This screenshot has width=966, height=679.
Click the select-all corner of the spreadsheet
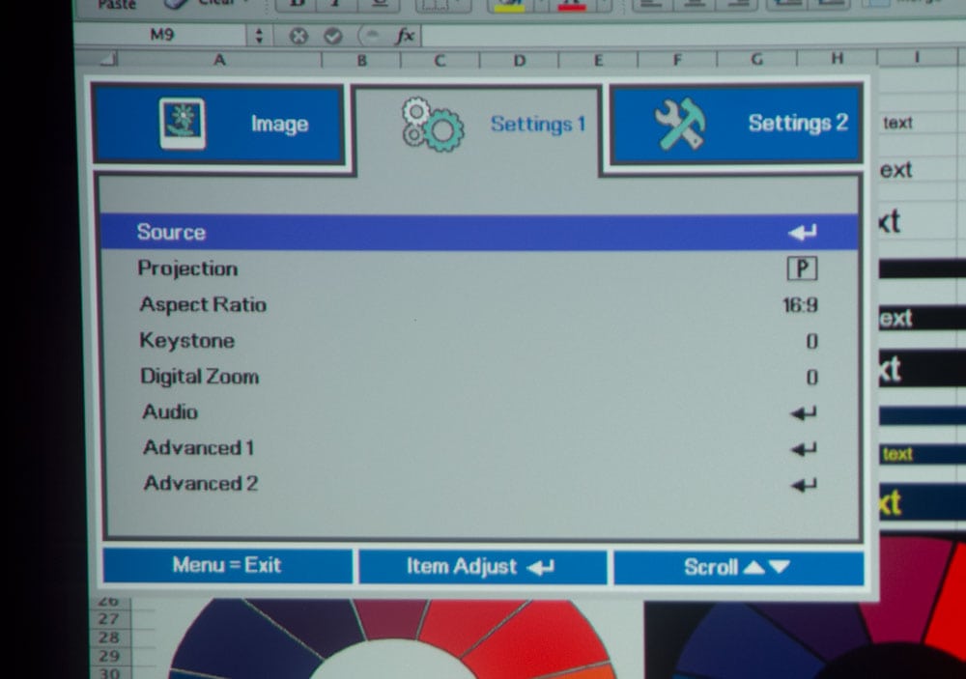97,59
